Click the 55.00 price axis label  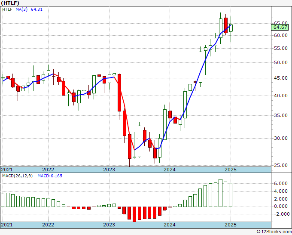pos(281,48)
